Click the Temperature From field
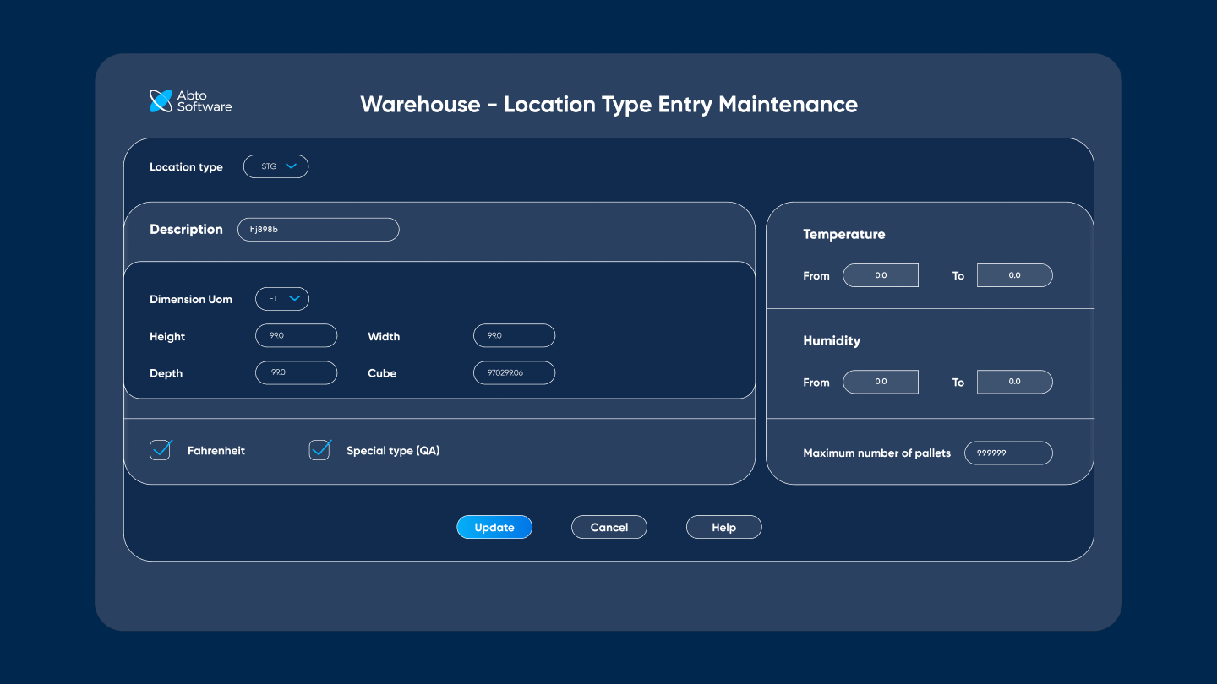The image size is (1217, 684). coord(881,275)
